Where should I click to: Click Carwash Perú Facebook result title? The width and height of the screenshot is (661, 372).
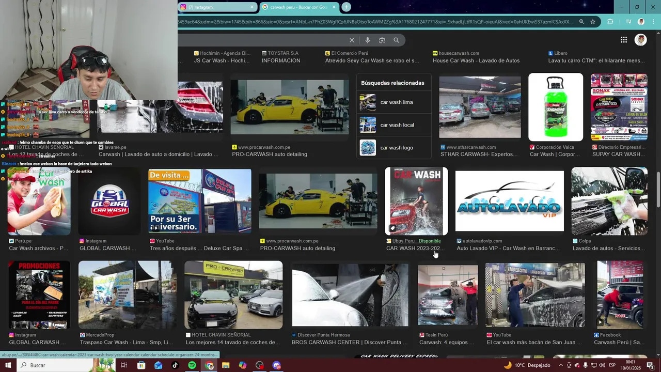click(619, 343)
